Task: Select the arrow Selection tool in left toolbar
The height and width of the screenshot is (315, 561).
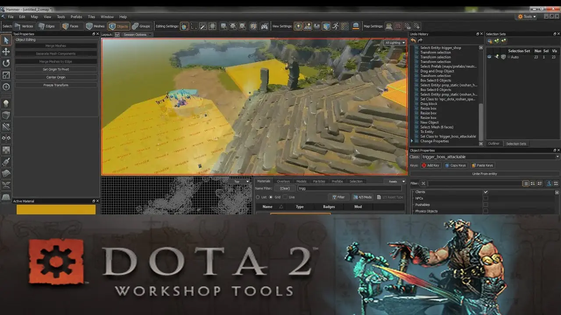Action: 6,40
